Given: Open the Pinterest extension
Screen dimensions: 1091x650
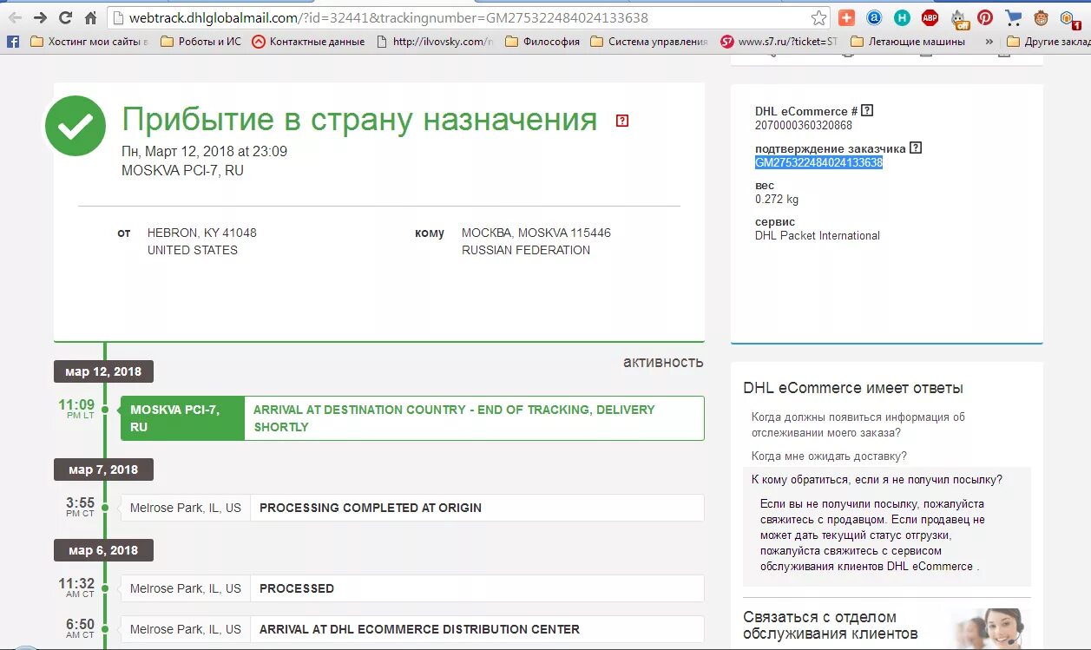Looking at the screenshot, I should pyautogui.click(x=985, y=17).
